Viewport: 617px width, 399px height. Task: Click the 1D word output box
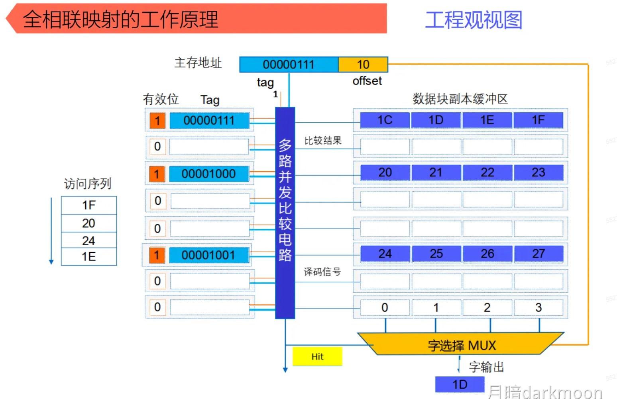click(x=460, y=384)
